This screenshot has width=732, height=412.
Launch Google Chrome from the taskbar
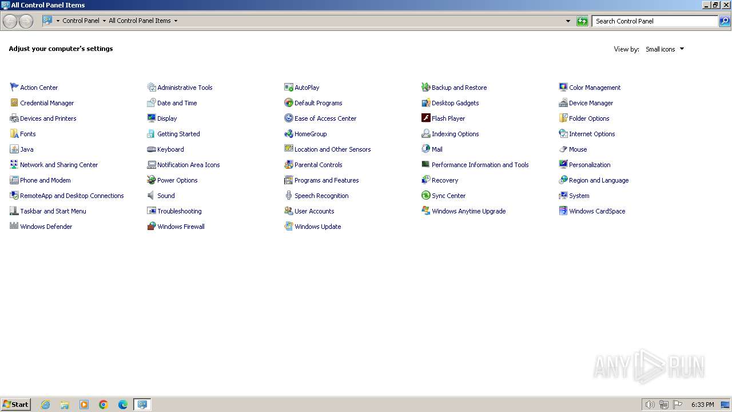104,405
